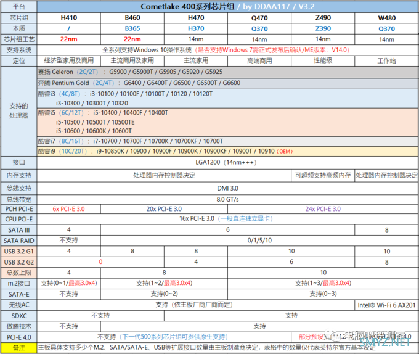Click the 支持(0~2) SATA-E cell
Screen dimensions: 419x354
164,294
